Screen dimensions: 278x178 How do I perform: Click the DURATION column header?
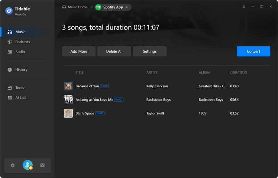tap(239, 72)
